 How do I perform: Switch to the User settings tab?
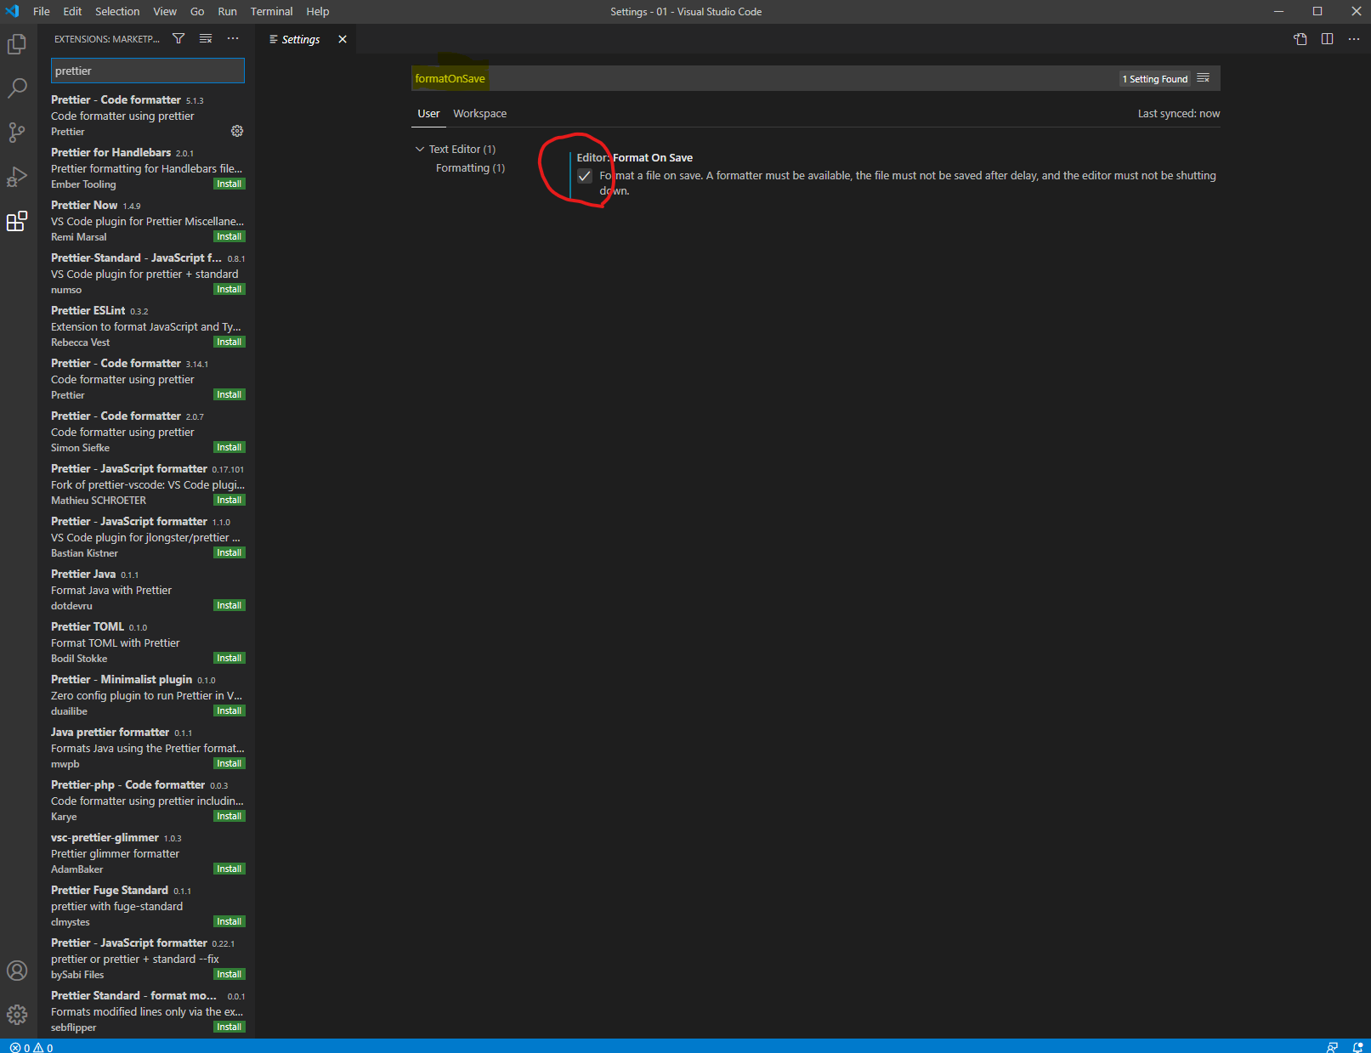(x=428, y=113)
